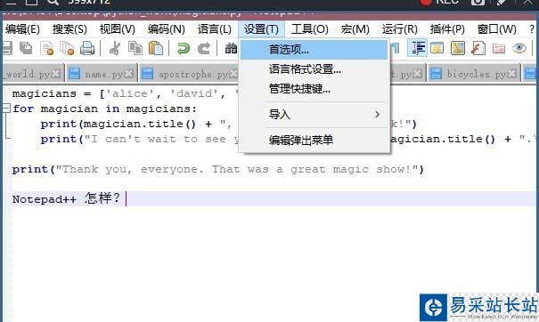Click the Close document toolbar icon
The width and height of the screenshot is (539, 322).
tap(46, 48)
